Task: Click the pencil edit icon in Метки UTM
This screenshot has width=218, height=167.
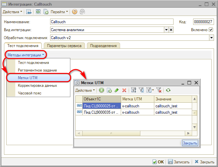Action: [x=116, y=90]
